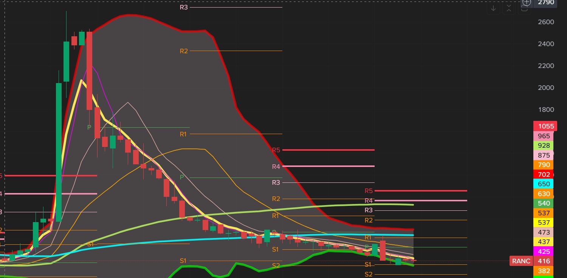Click the plus icon beside 2790 price

tap(527, 2)
